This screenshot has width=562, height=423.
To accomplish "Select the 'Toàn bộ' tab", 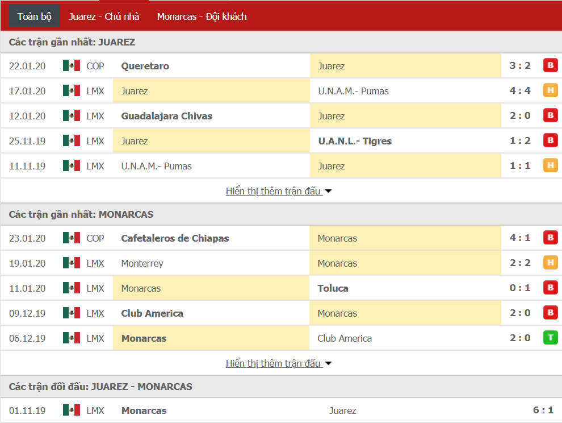I will (x=35, y=16).
